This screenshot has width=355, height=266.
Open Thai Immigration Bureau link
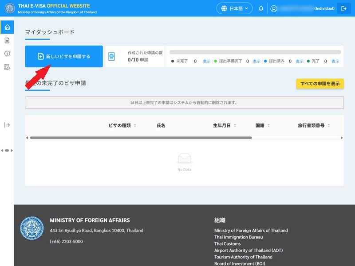(239, 237)
